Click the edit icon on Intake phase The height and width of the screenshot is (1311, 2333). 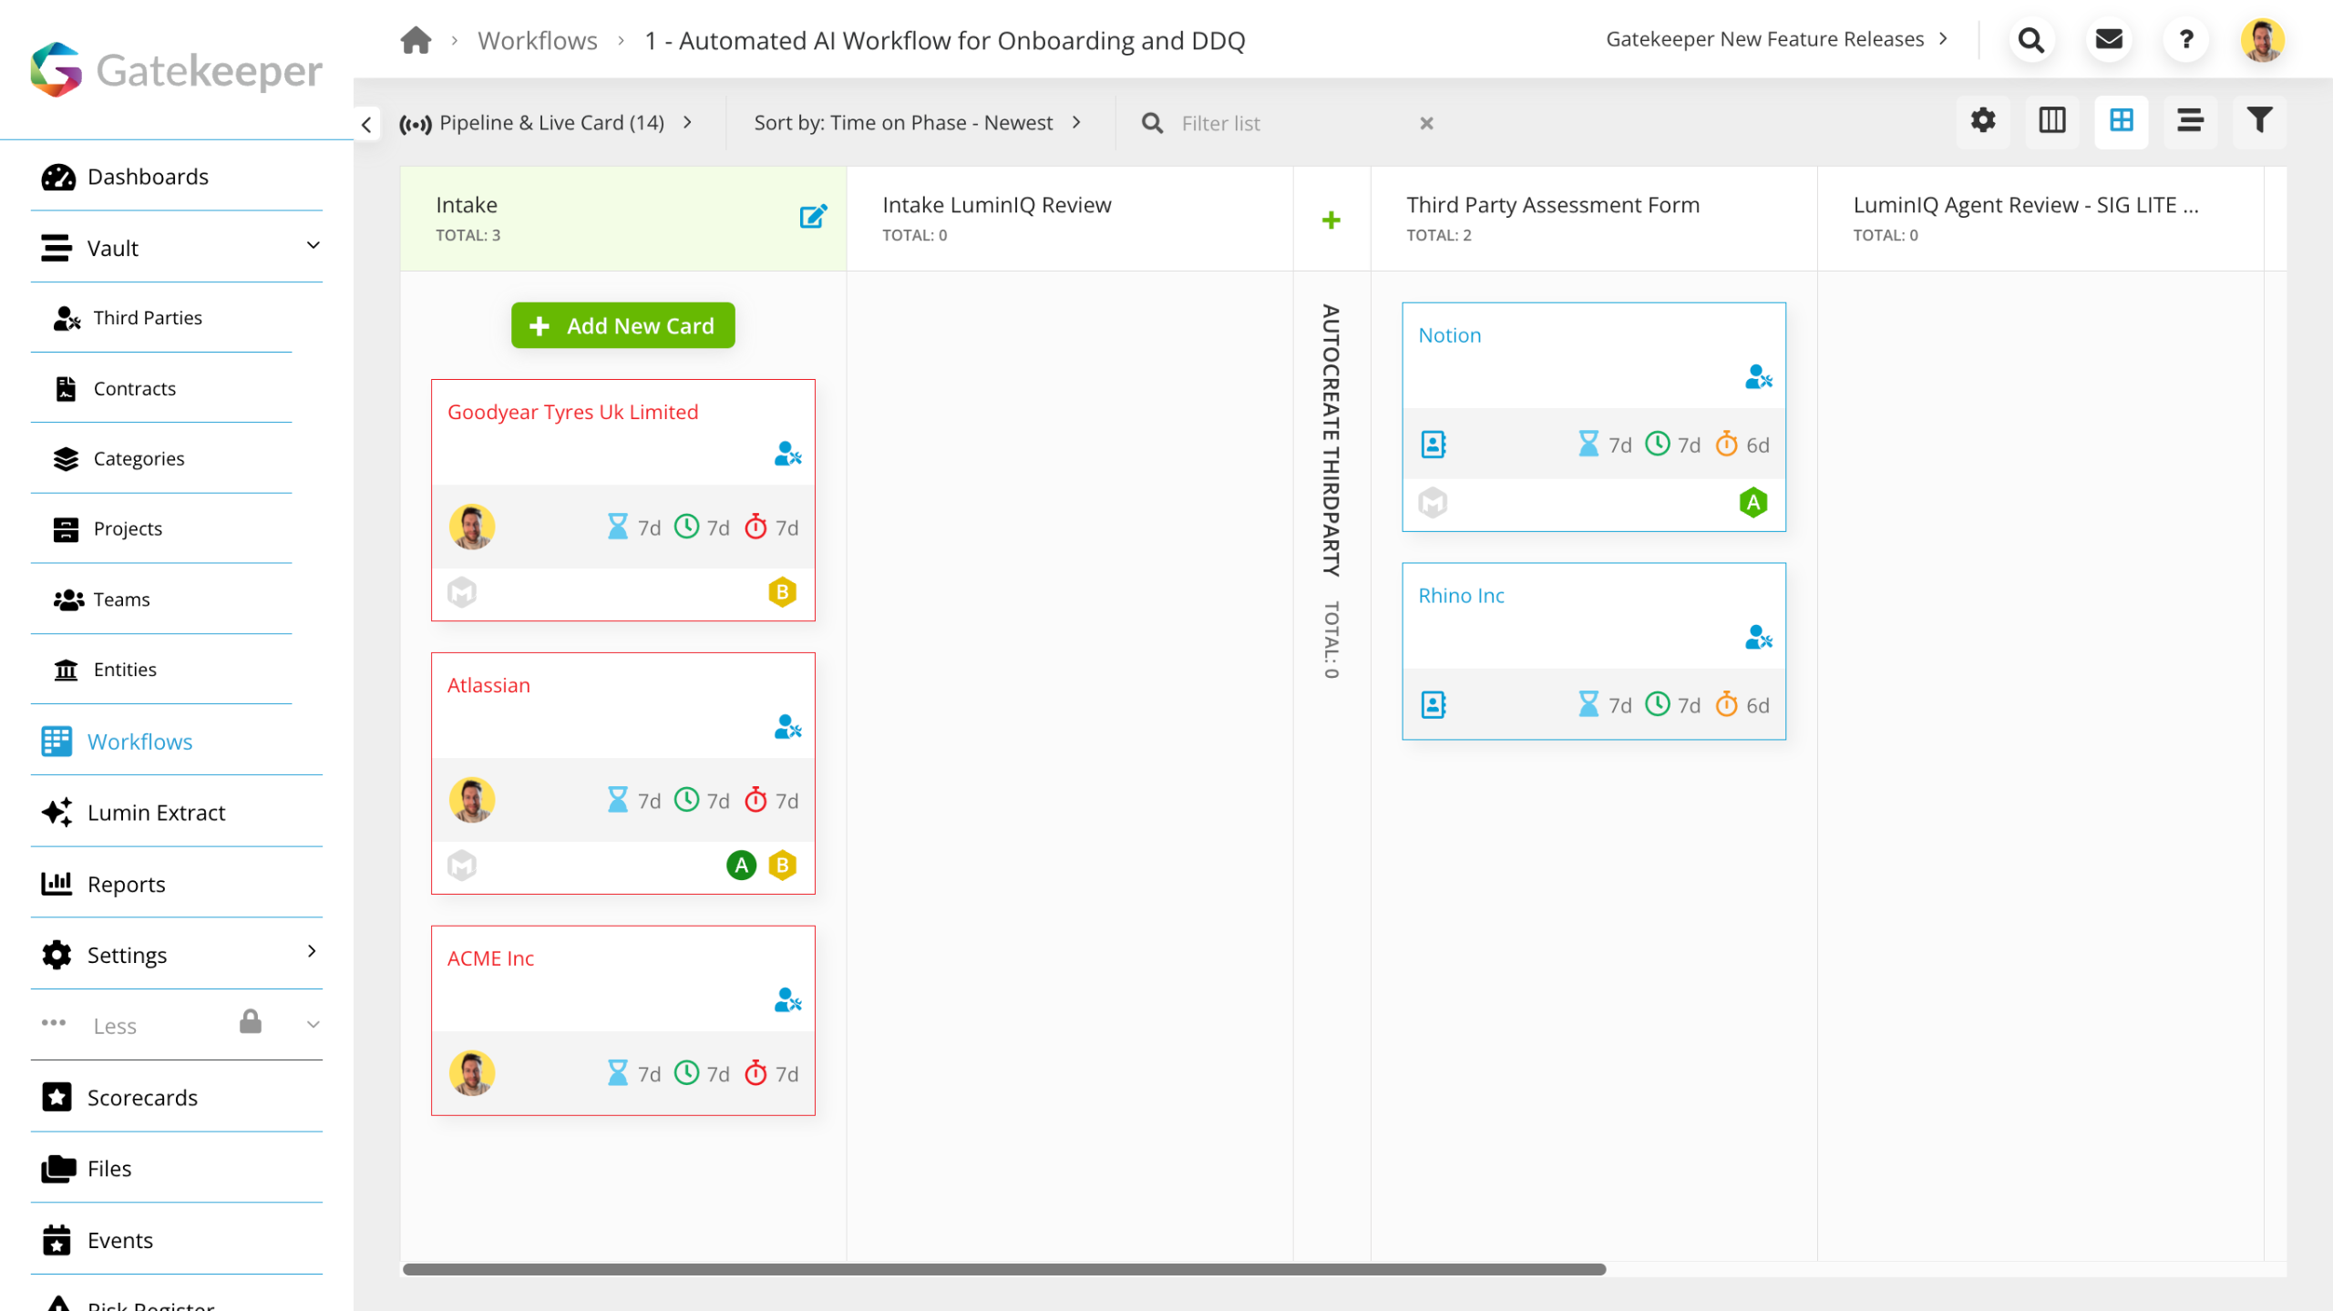click(812, 217)
